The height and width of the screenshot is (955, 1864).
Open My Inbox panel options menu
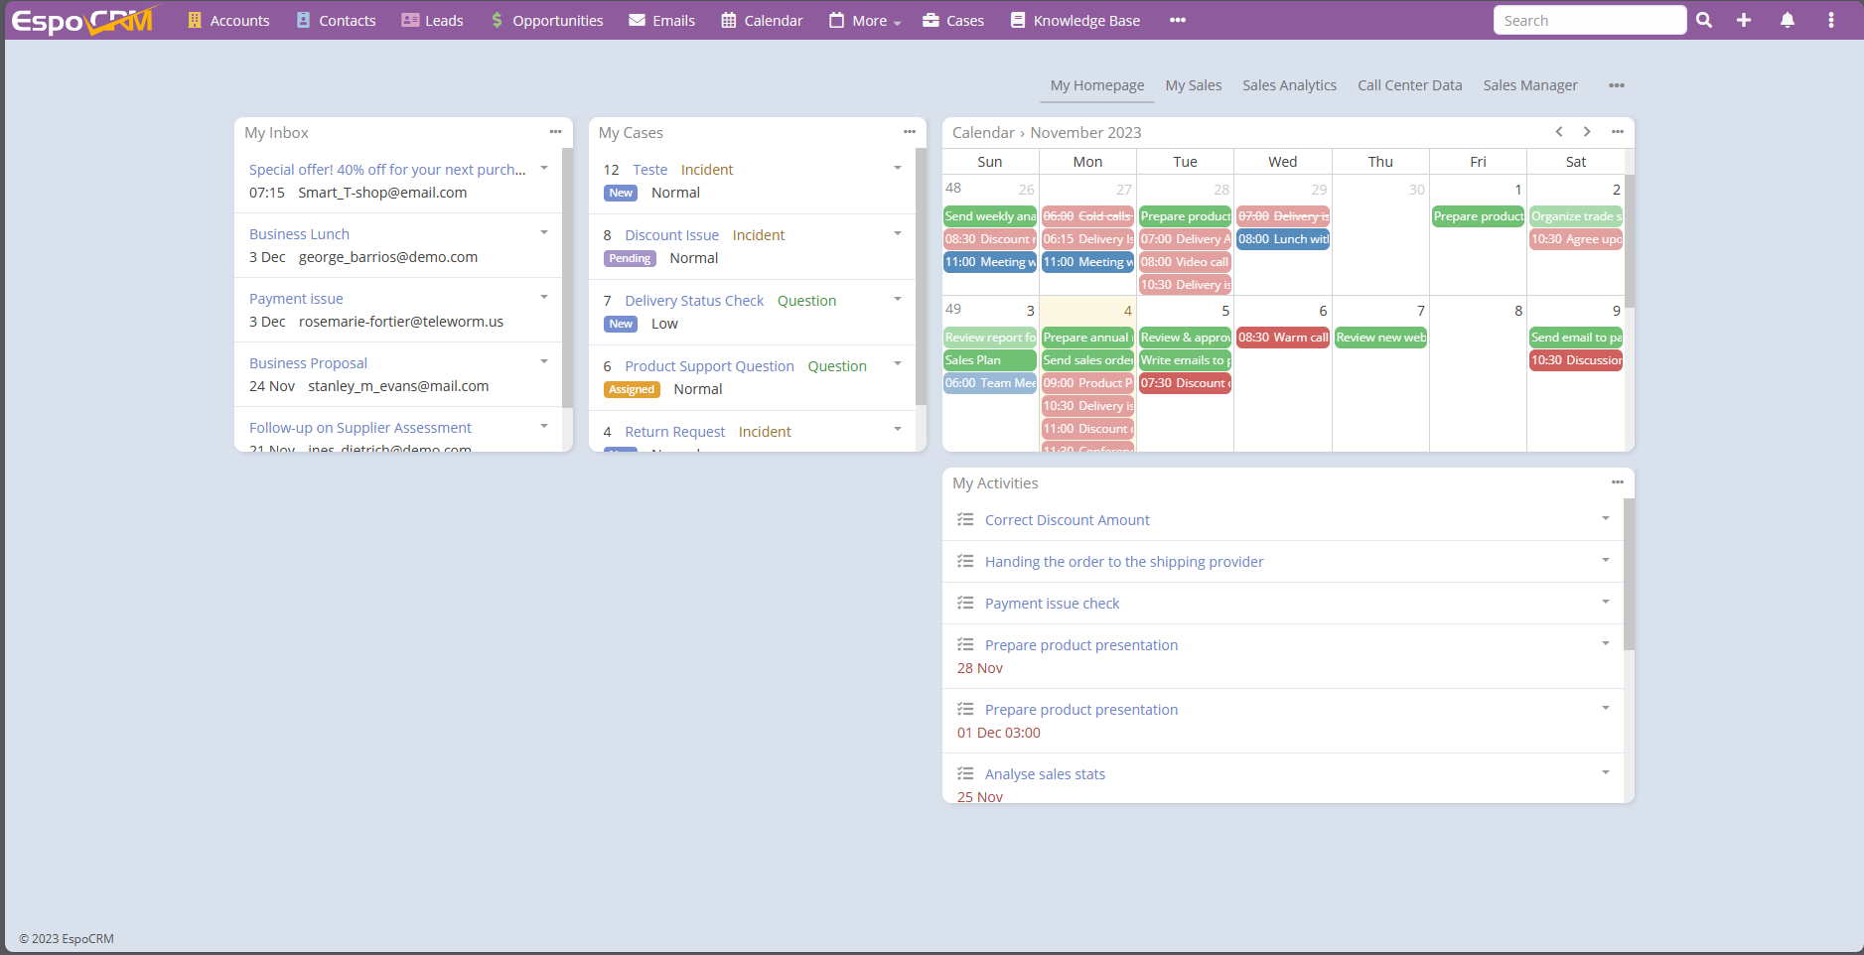pos(555,132)
